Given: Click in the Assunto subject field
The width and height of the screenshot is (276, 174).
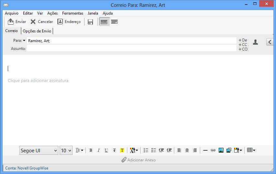Looking at the screenshot, I should coord(132,48).
